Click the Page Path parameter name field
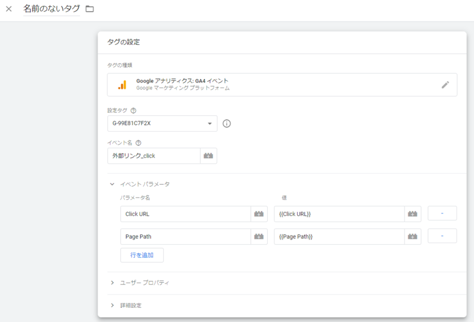The width and height of the screenshot is (474, 322). coord(185,237)
